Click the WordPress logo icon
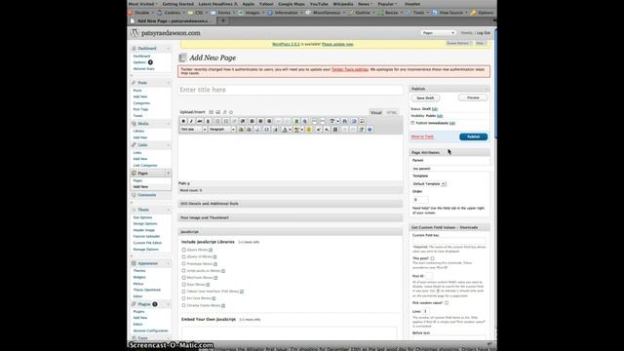The image size is (624, 351). click(135, 33)
